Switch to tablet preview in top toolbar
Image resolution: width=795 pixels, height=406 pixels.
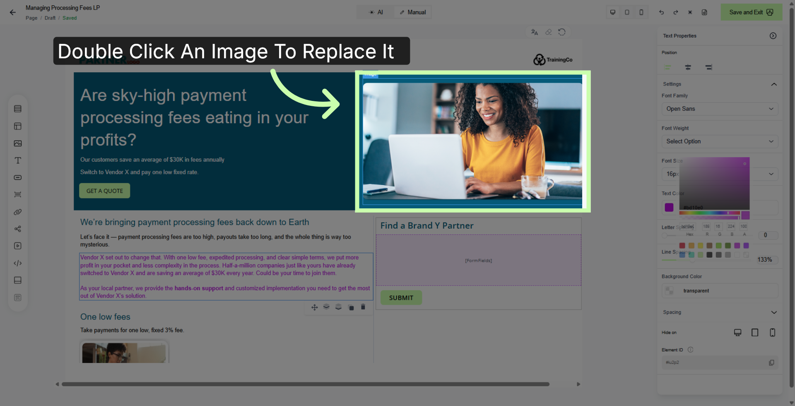[627, 12]
